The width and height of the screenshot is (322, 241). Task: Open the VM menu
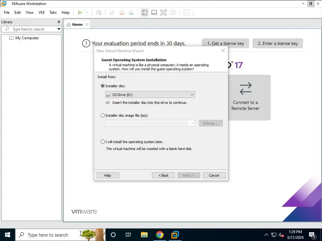coord(42,13)
